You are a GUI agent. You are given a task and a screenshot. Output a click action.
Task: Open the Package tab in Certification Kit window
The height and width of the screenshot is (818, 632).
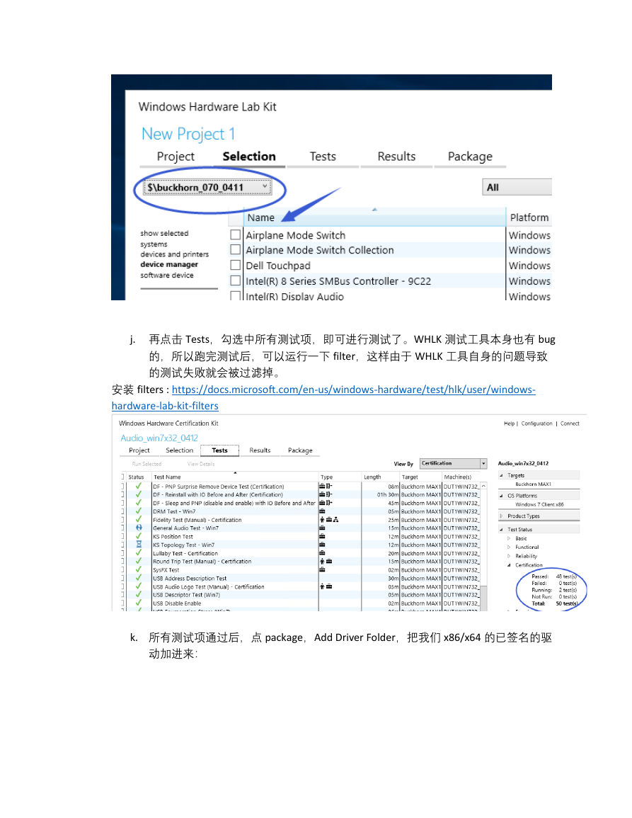300,450
